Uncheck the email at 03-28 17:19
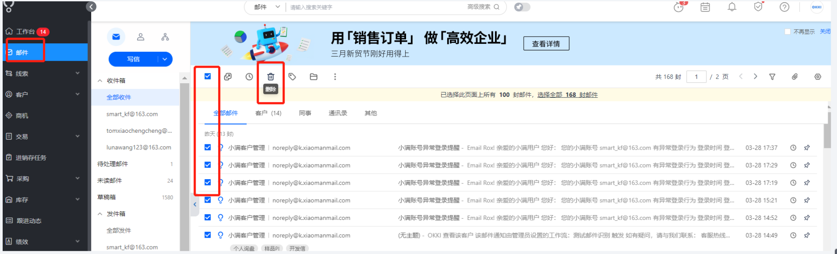 (x=207, y=182)
